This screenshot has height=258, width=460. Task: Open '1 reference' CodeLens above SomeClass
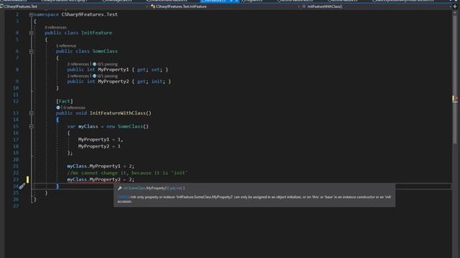point(66,46)
